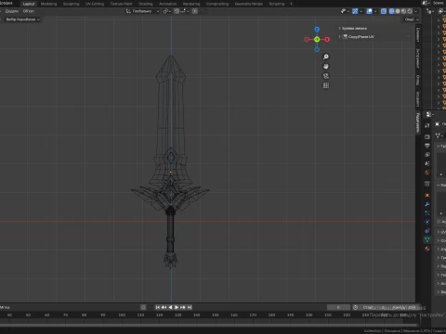Open the viewport Add menu
The height and width of the screenshot is (334, 446).
point(12,11)
